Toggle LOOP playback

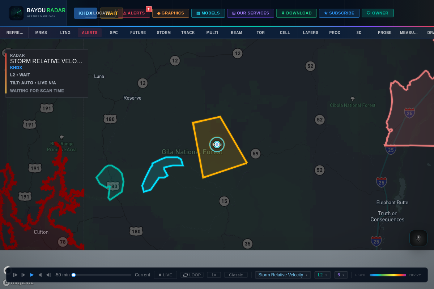pyautogui.click(x=192, y=275)
